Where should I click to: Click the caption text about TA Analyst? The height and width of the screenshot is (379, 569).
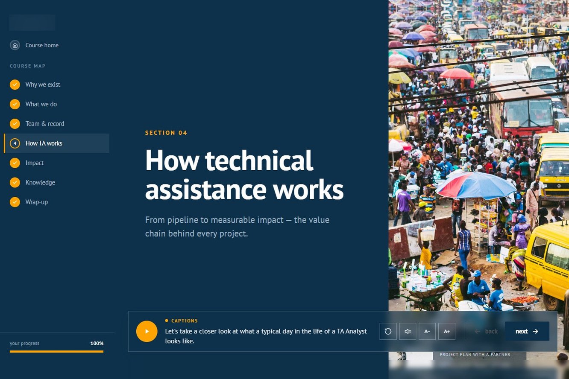click(x=266, y=336)
